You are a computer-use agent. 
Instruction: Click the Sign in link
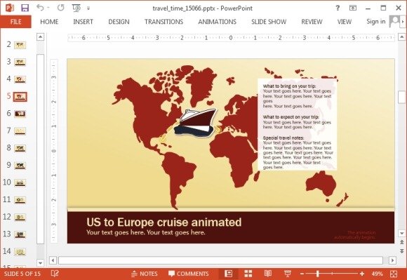click(x=375, y=22)
